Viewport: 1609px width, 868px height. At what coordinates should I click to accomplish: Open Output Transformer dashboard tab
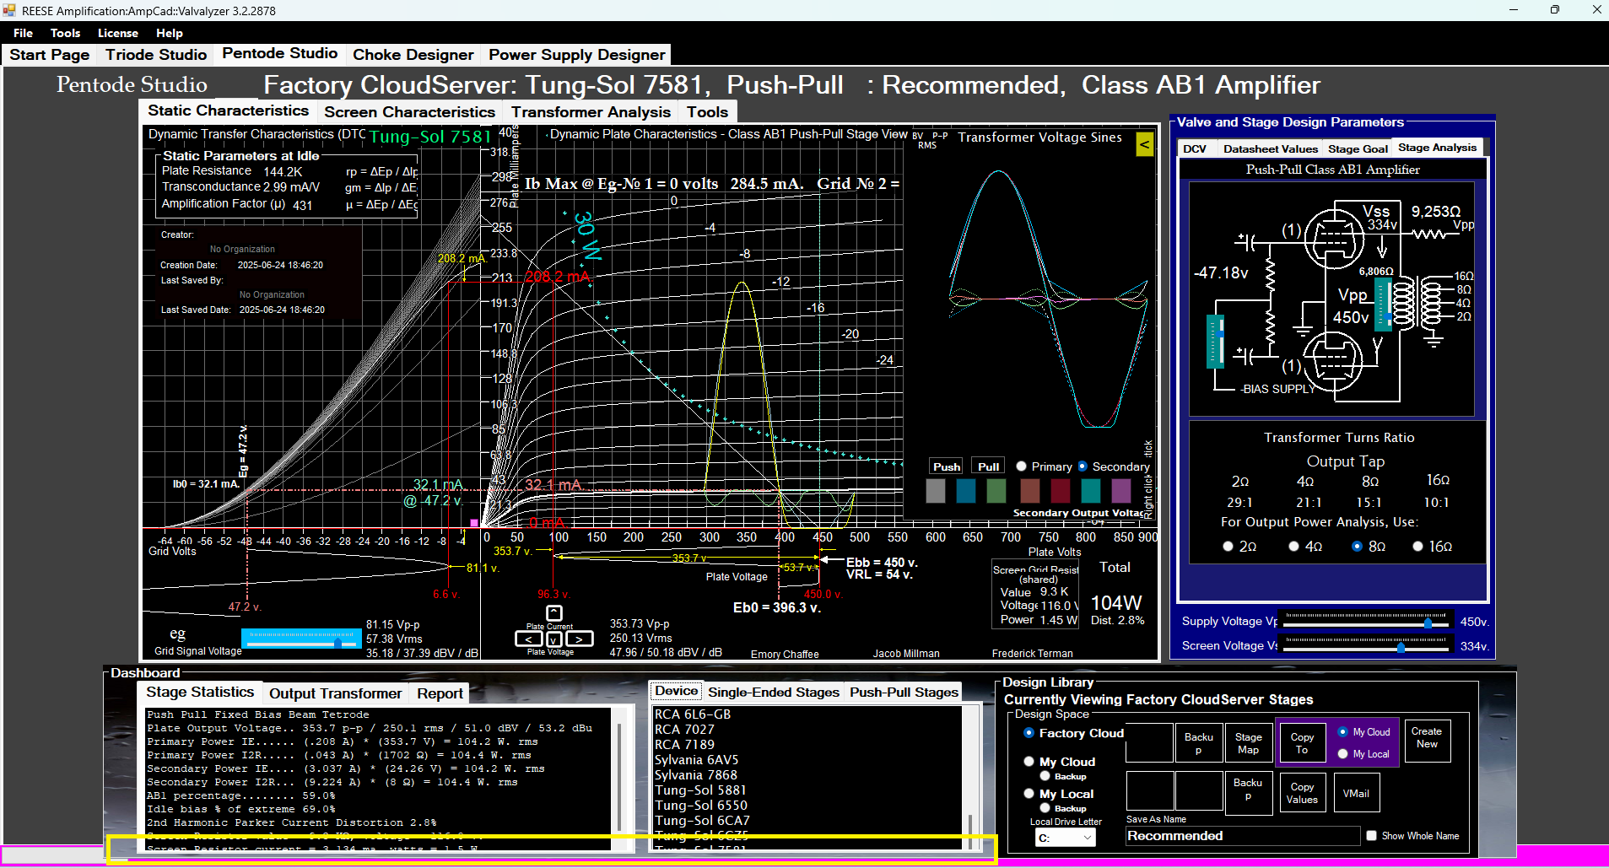coord(335,693)
